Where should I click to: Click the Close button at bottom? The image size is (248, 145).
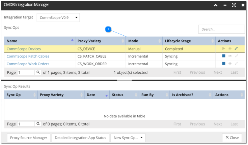232,138
